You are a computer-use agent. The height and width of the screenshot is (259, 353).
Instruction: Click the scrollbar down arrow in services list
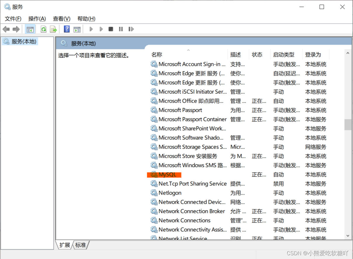point(348,235)
